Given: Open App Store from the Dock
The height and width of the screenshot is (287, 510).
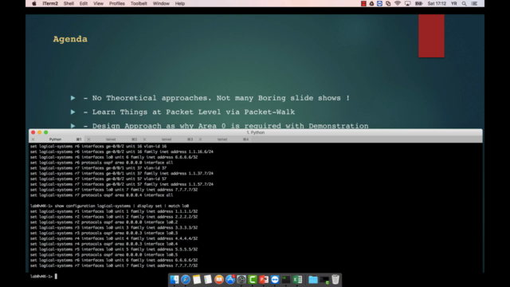Looking at the screenshot, I should pos(230,280).
